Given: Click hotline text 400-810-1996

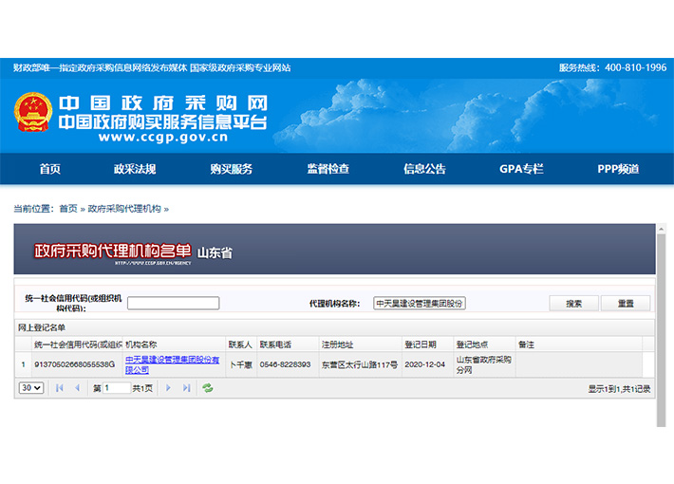Looking at the screenshot, I should click(635, 67).
